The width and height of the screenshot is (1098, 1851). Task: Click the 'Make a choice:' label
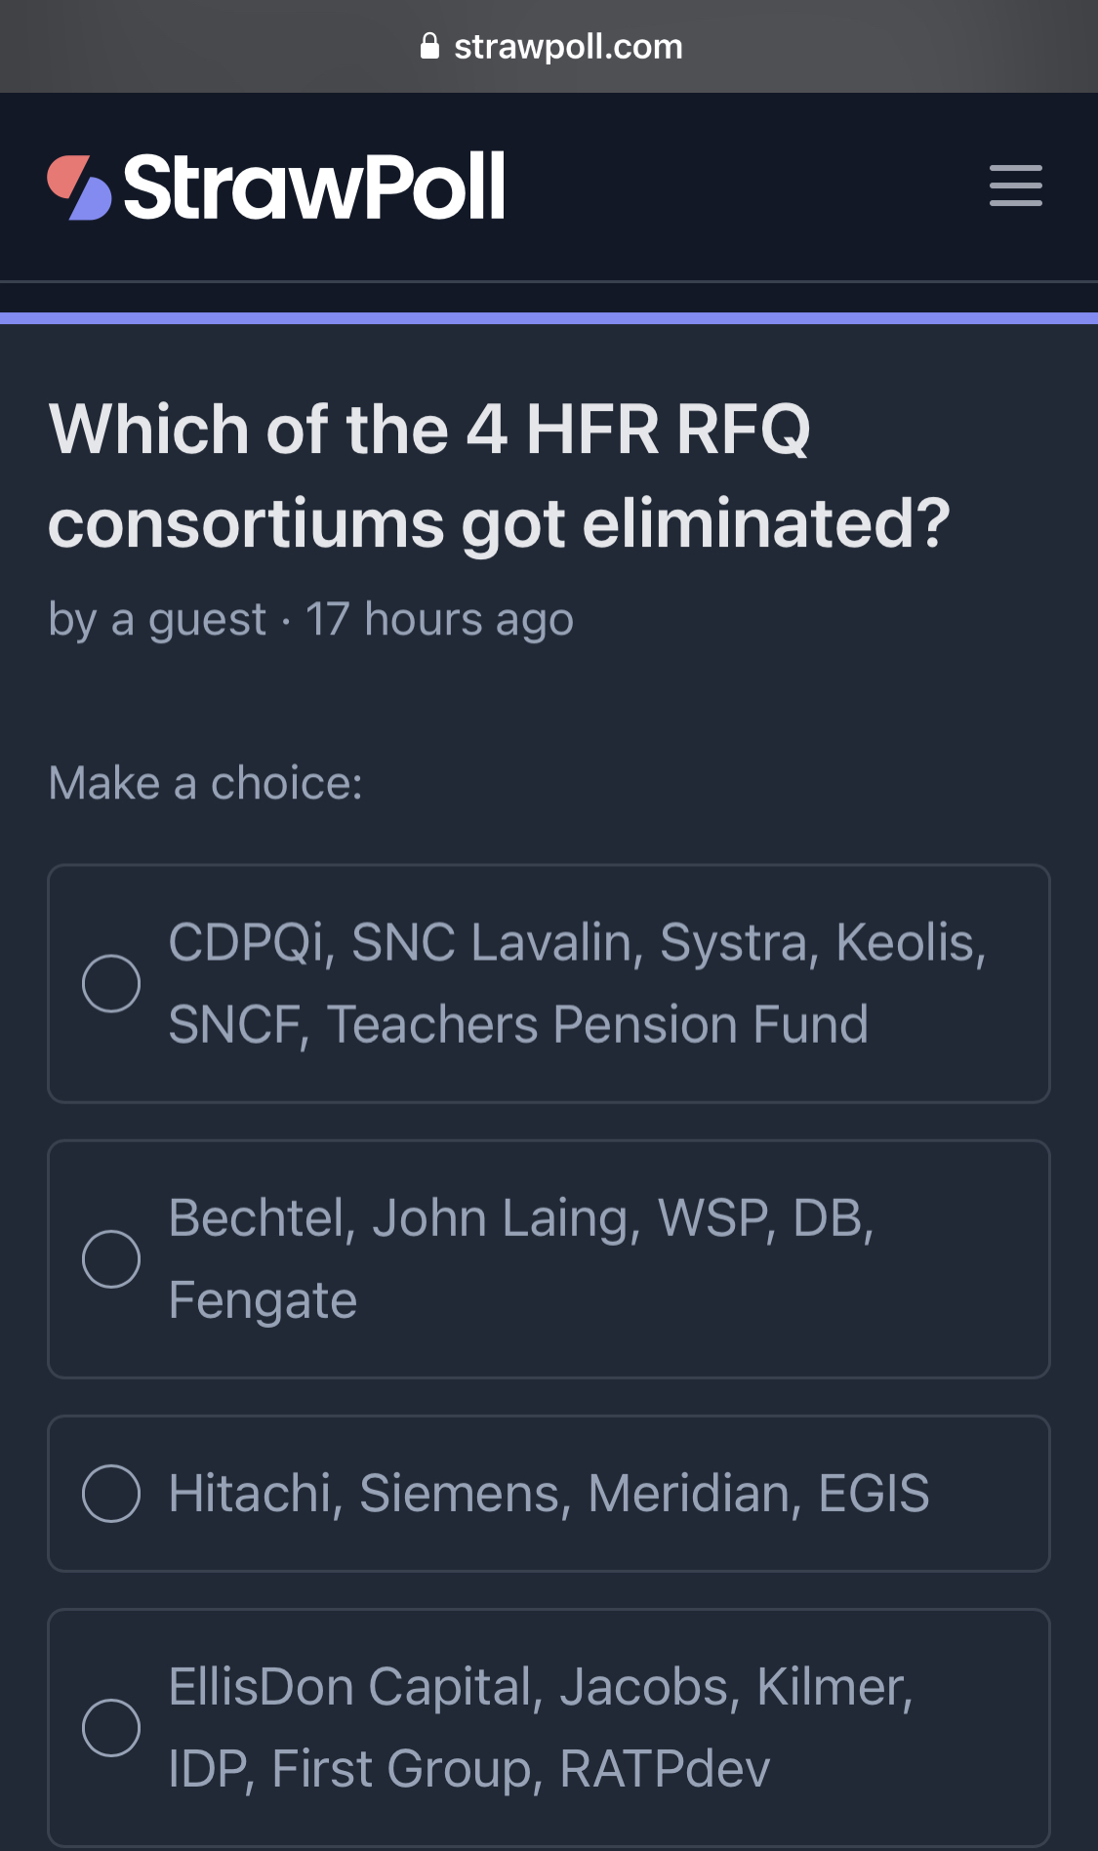coord(205,783)
